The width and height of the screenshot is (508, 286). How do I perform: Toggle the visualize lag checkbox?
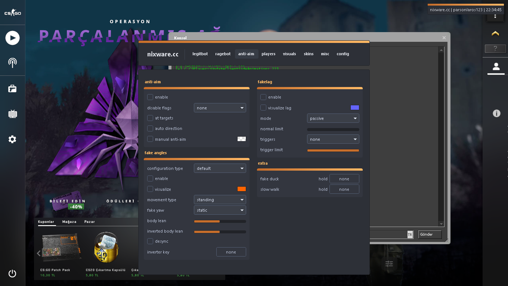(x=263, y=108)
